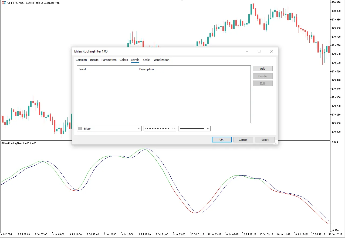The height and width of the screenshot is (238, 345).
Task: Open the Inputs tab
Action: coord(94,60)
